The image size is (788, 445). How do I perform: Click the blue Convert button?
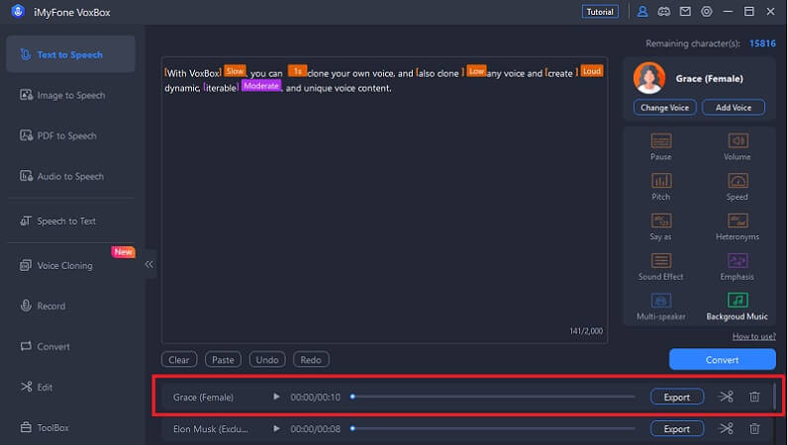[x=722, y=360]
